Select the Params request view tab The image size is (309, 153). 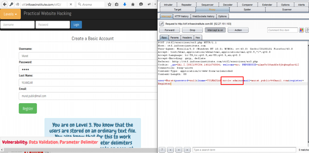(174, 38)
